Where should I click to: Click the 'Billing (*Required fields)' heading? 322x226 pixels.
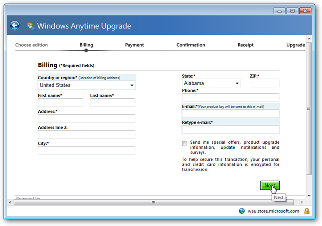point(66,65)
